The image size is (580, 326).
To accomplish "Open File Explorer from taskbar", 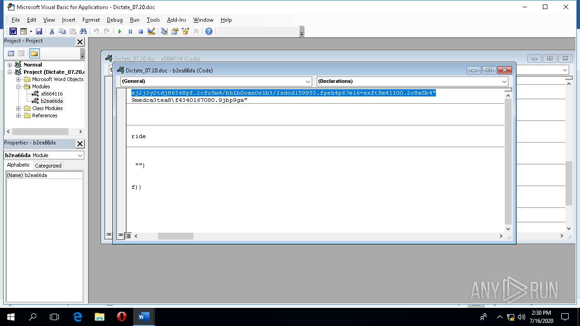I will coord(99,316).
